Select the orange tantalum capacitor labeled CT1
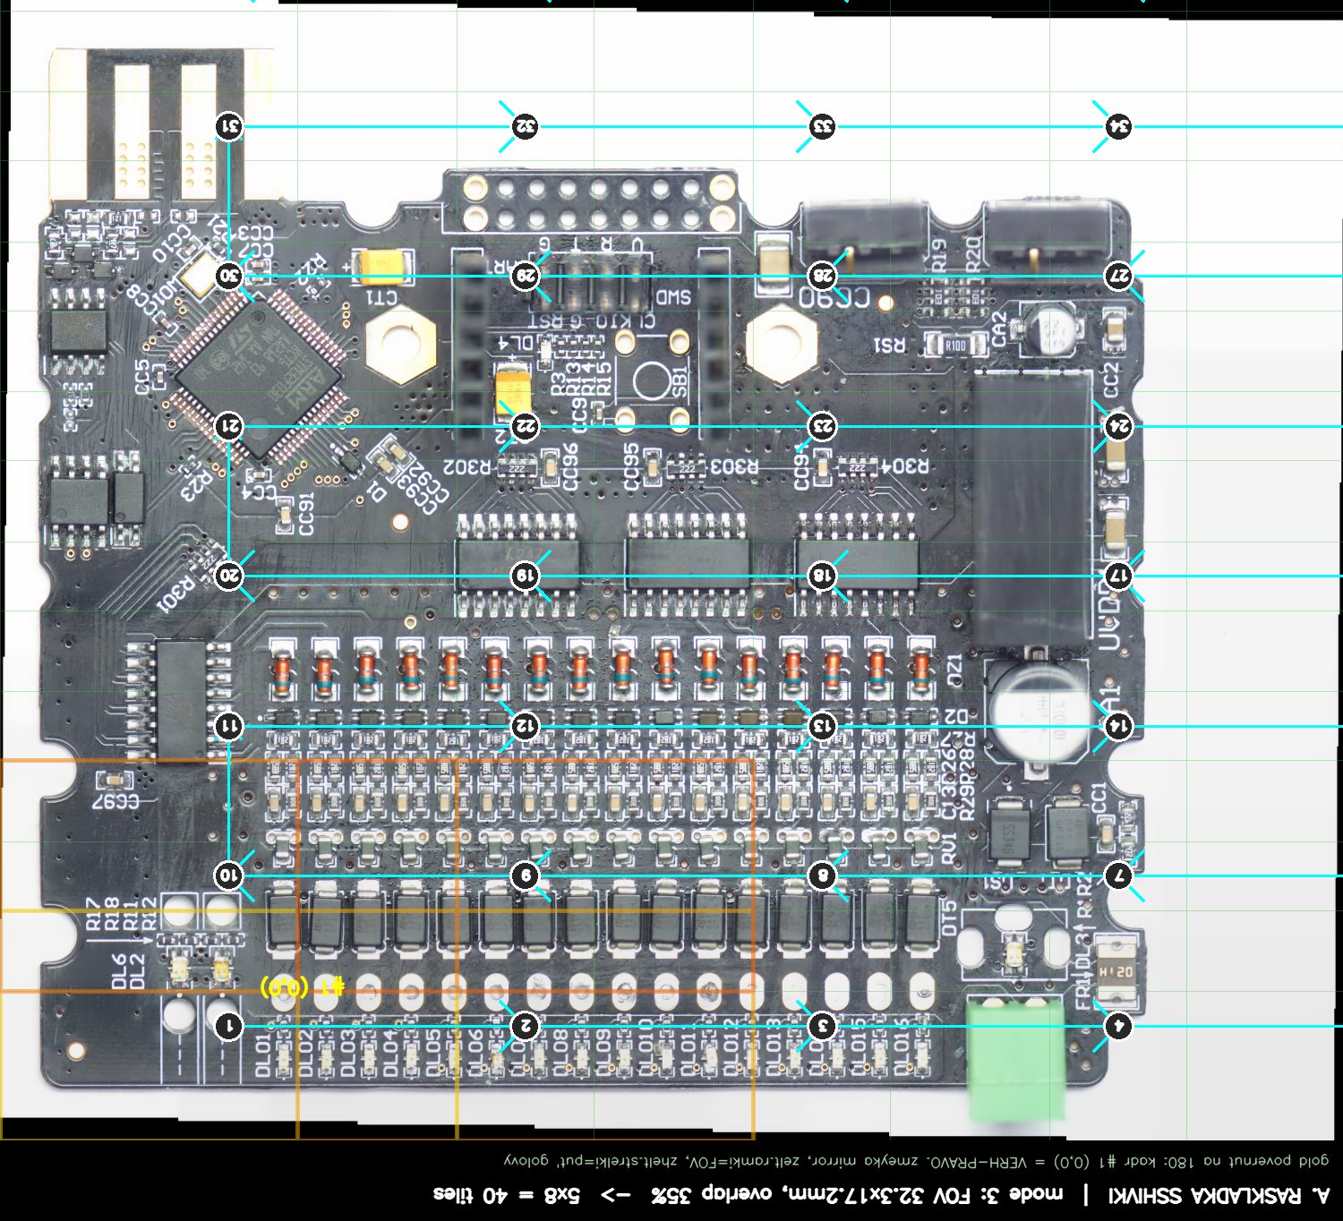 [383, 265]
